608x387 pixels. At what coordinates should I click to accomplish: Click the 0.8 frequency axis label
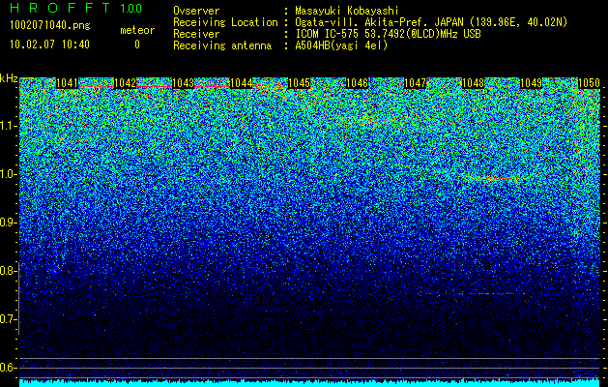point(8,271)
